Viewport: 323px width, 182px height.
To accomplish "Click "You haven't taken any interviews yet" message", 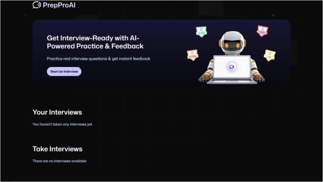I will pyautogui.click(x=62, y=124).
